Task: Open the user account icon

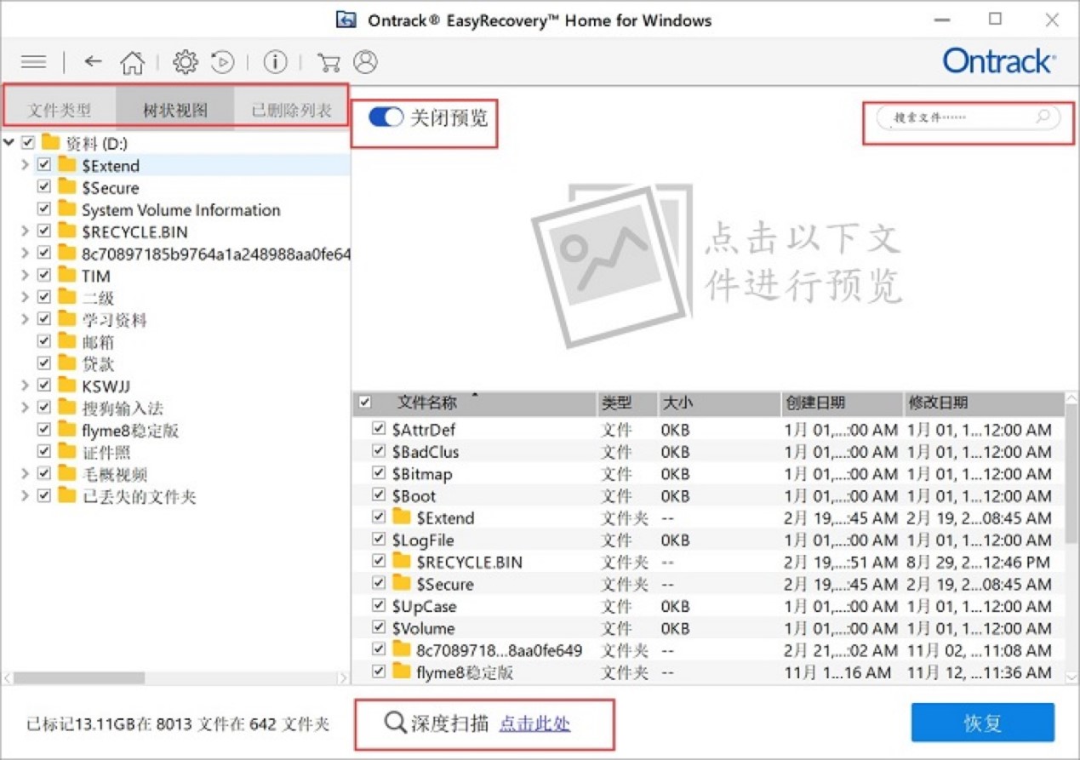Action: coord(364,61)
